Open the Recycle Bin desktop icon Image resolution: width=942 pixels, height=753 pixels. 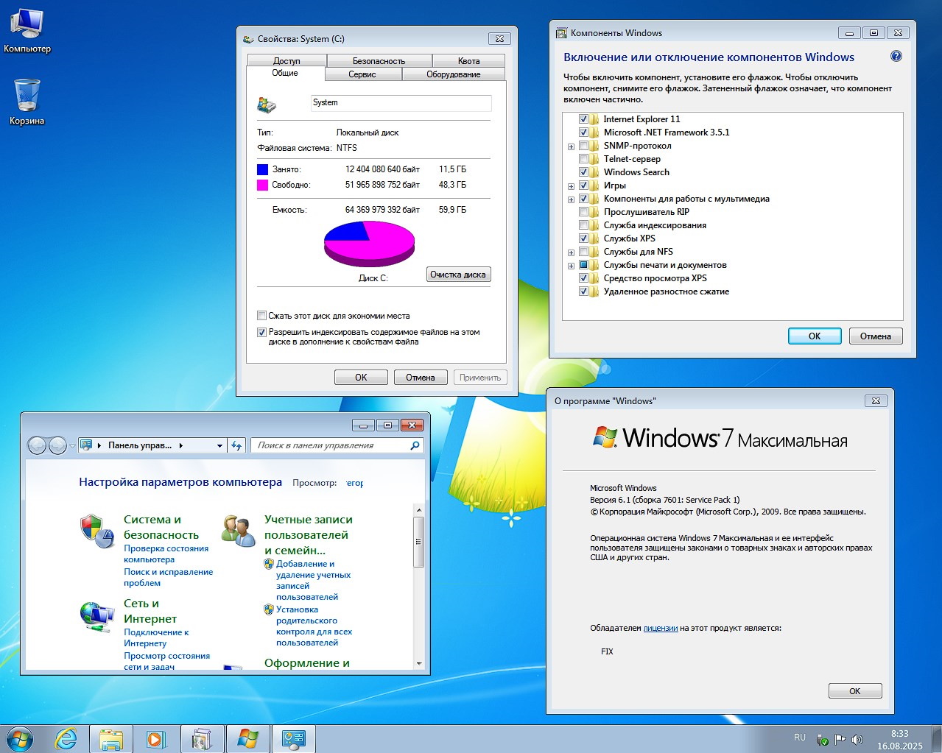27,101
